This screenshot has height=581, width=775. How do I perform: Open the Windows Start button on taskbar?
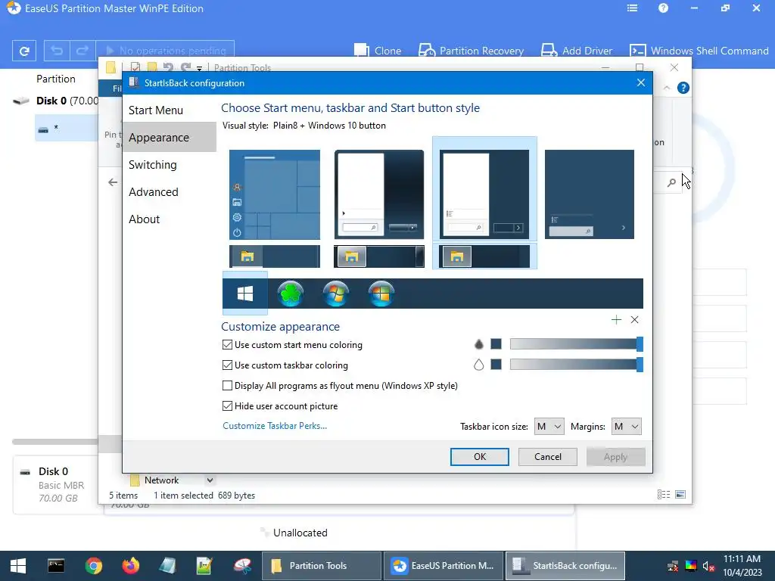18,566
